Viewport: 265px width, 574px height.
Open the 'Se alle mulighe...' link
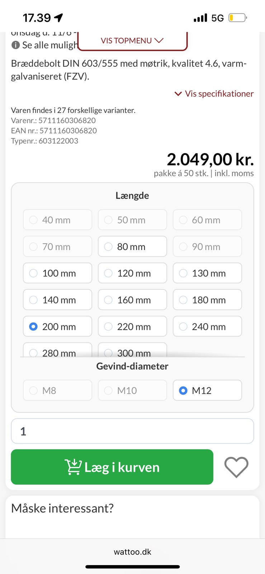click(50, 45)
